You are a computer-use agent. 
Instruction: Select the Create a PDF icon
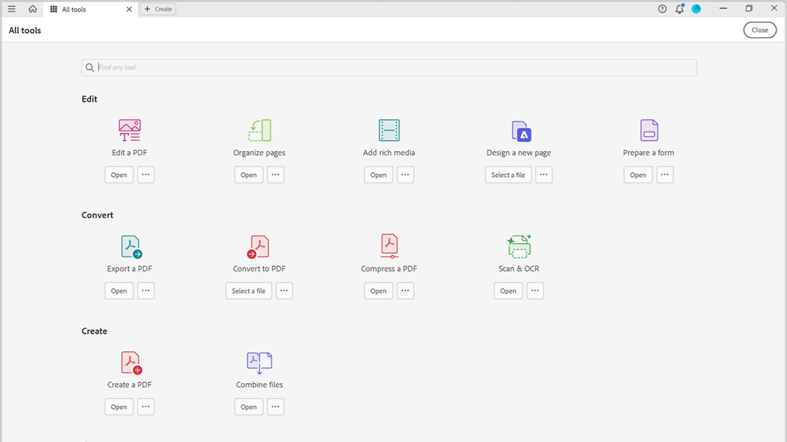[x=129, y=362]
